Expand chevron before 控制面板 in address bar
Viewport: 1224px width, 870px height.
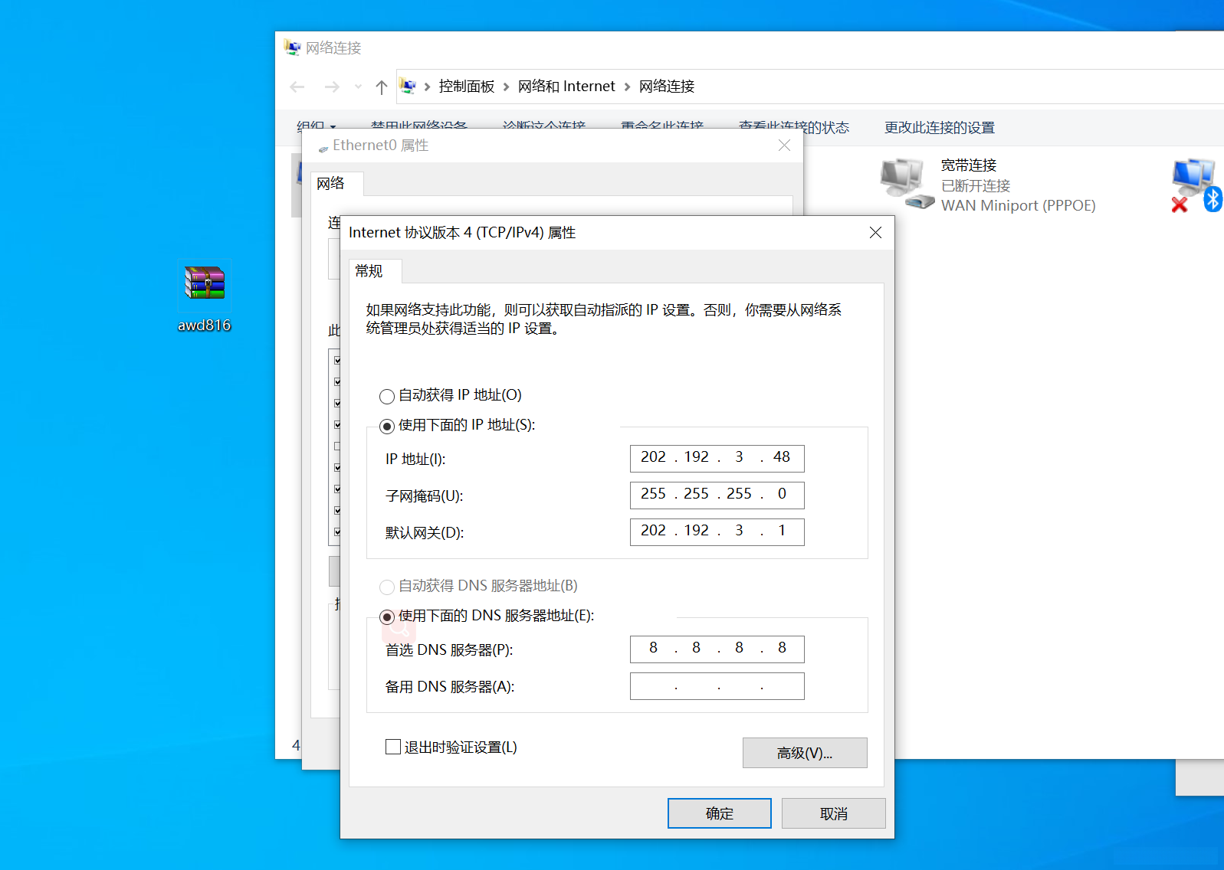pyautogui.click(x=427, y=87)
